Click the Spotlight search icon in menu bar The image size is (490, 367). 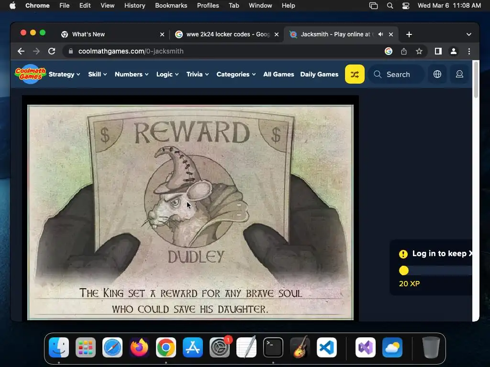point(390,6)
